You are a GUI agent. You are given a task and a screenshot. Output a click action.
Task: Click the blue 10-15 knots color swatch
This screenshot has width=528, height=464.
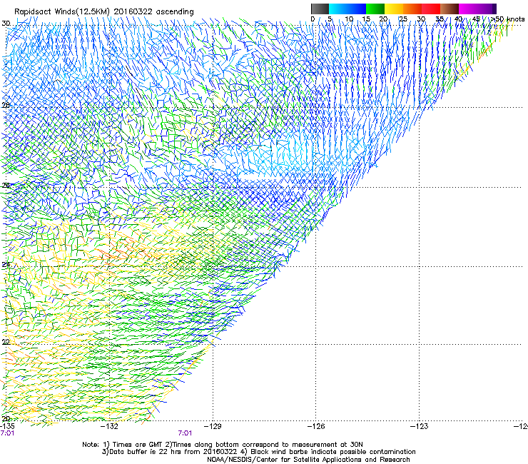pos(357,9)
